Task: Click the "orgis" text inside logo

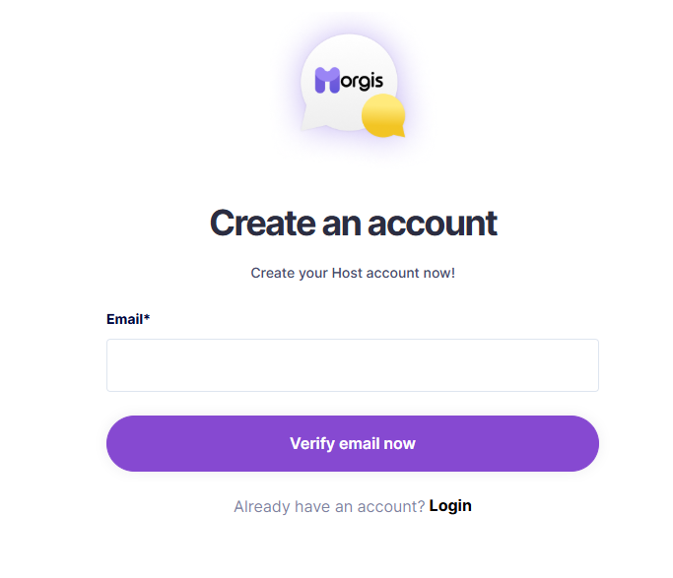Action: click(362, 81)
